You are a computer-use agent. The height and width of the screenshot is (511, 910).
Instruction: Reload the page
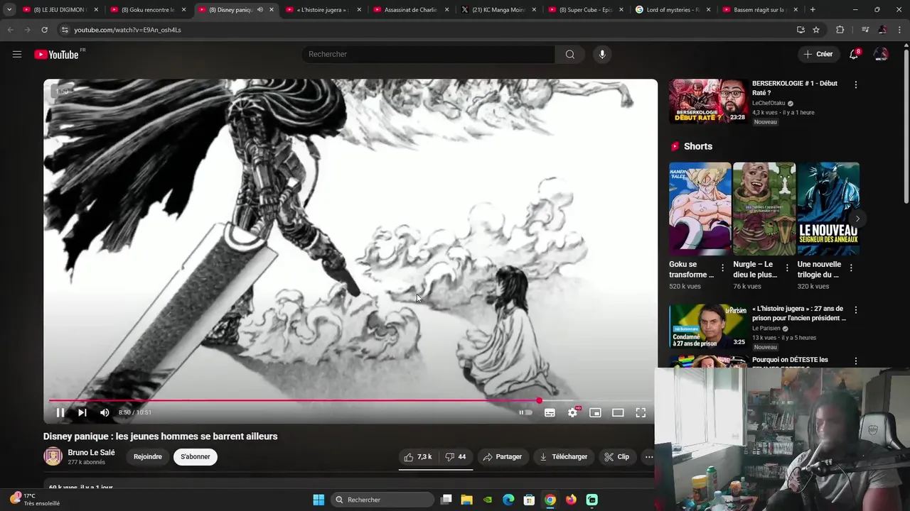tap(44, 30)
